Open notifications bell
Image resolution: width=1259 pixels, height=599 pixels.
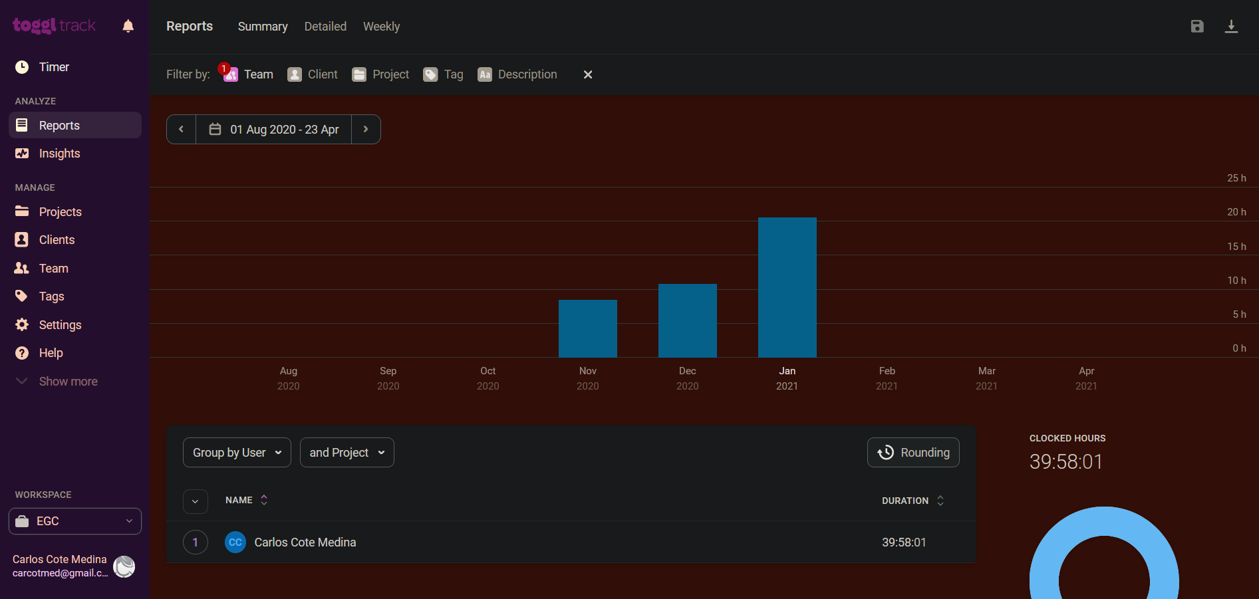pos(128,26)
